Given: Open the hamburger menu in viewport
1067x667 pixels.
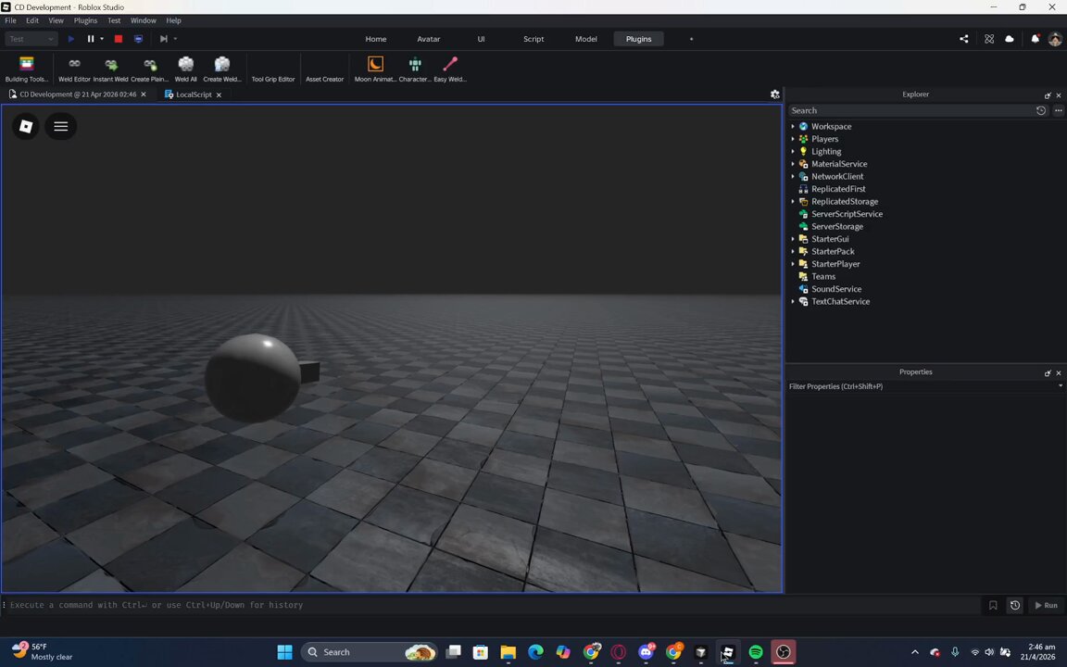Looking at the screenshot, I should [60, 126].
